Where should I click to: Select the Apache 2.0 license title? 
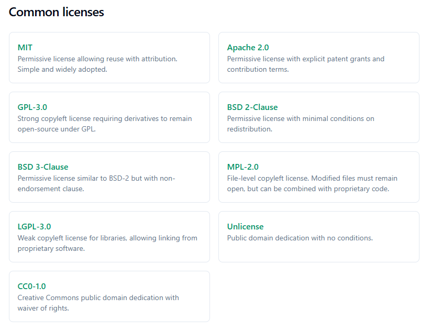[248, 48]
